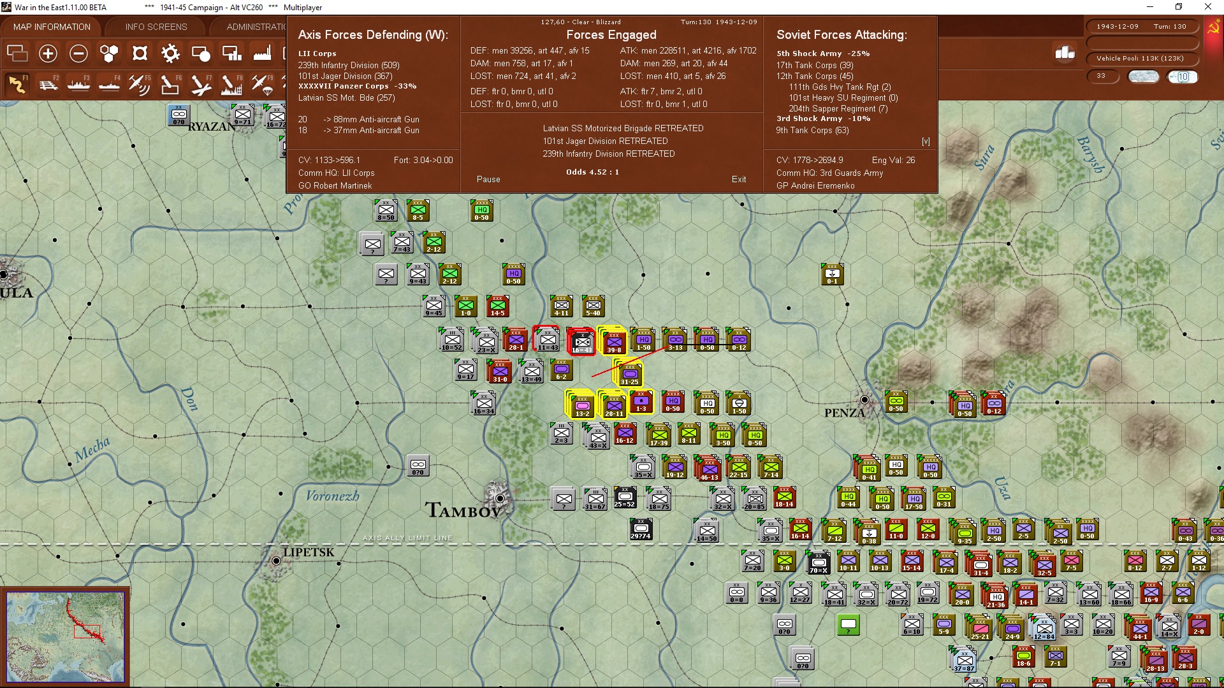Image resolution: width=1224 pixels, height=688 pixels.
Task: Toggle the F7 bomb airfield mode
Action: tap(201, 84)
